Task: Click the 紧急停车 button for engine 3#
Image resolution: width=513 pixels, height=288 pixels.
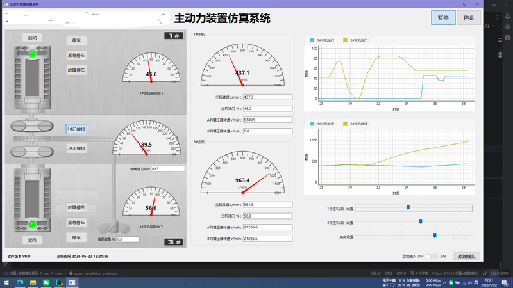Action: 76,222
